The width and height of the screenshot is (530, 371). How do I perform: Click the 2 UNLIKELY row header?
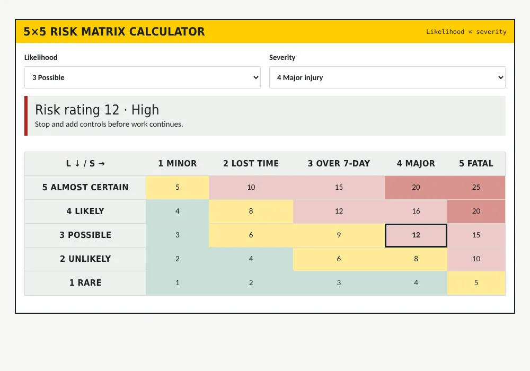click(85, 259)
